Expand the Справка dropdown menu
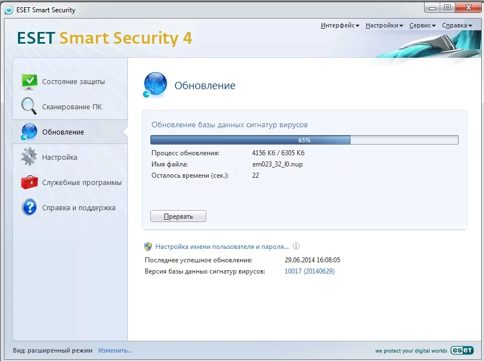Screen dimensions: 484x361 point(457,25)
